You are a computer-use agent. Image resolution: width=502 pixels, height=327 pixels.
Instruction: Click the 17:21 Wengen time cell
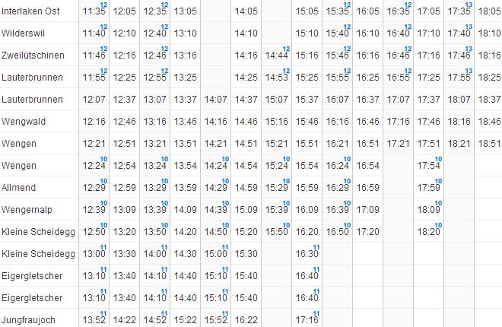coord(398,144)
